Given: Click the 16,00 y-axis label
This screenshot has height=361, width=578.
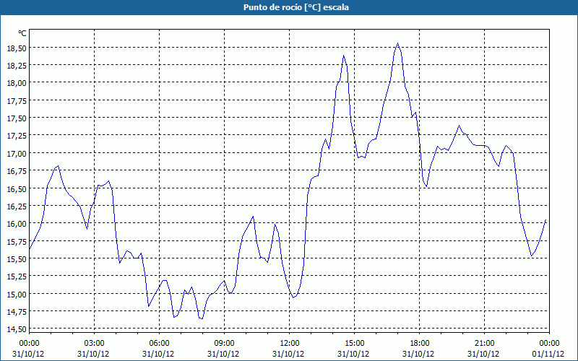Looking at the screenshot, I should coord(17,224).
